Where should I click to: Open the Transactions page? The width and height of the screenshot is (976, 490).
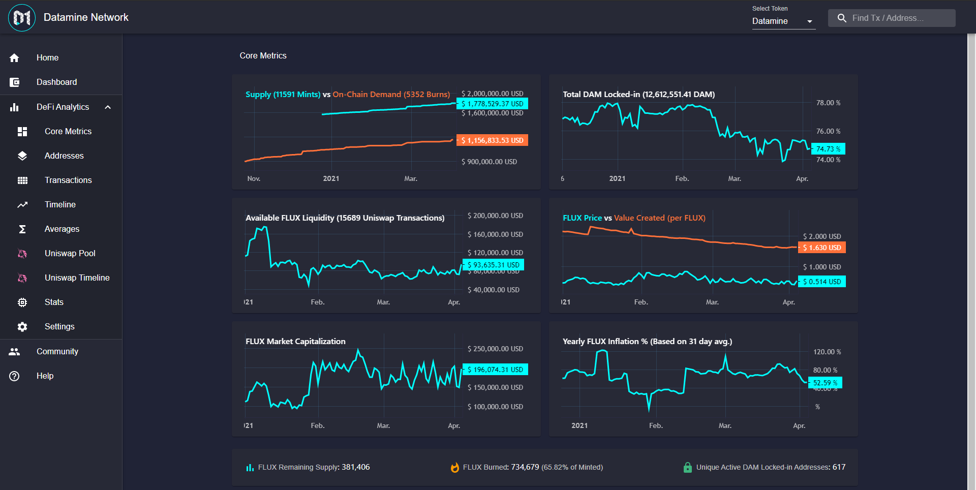[x=61, y=180]
